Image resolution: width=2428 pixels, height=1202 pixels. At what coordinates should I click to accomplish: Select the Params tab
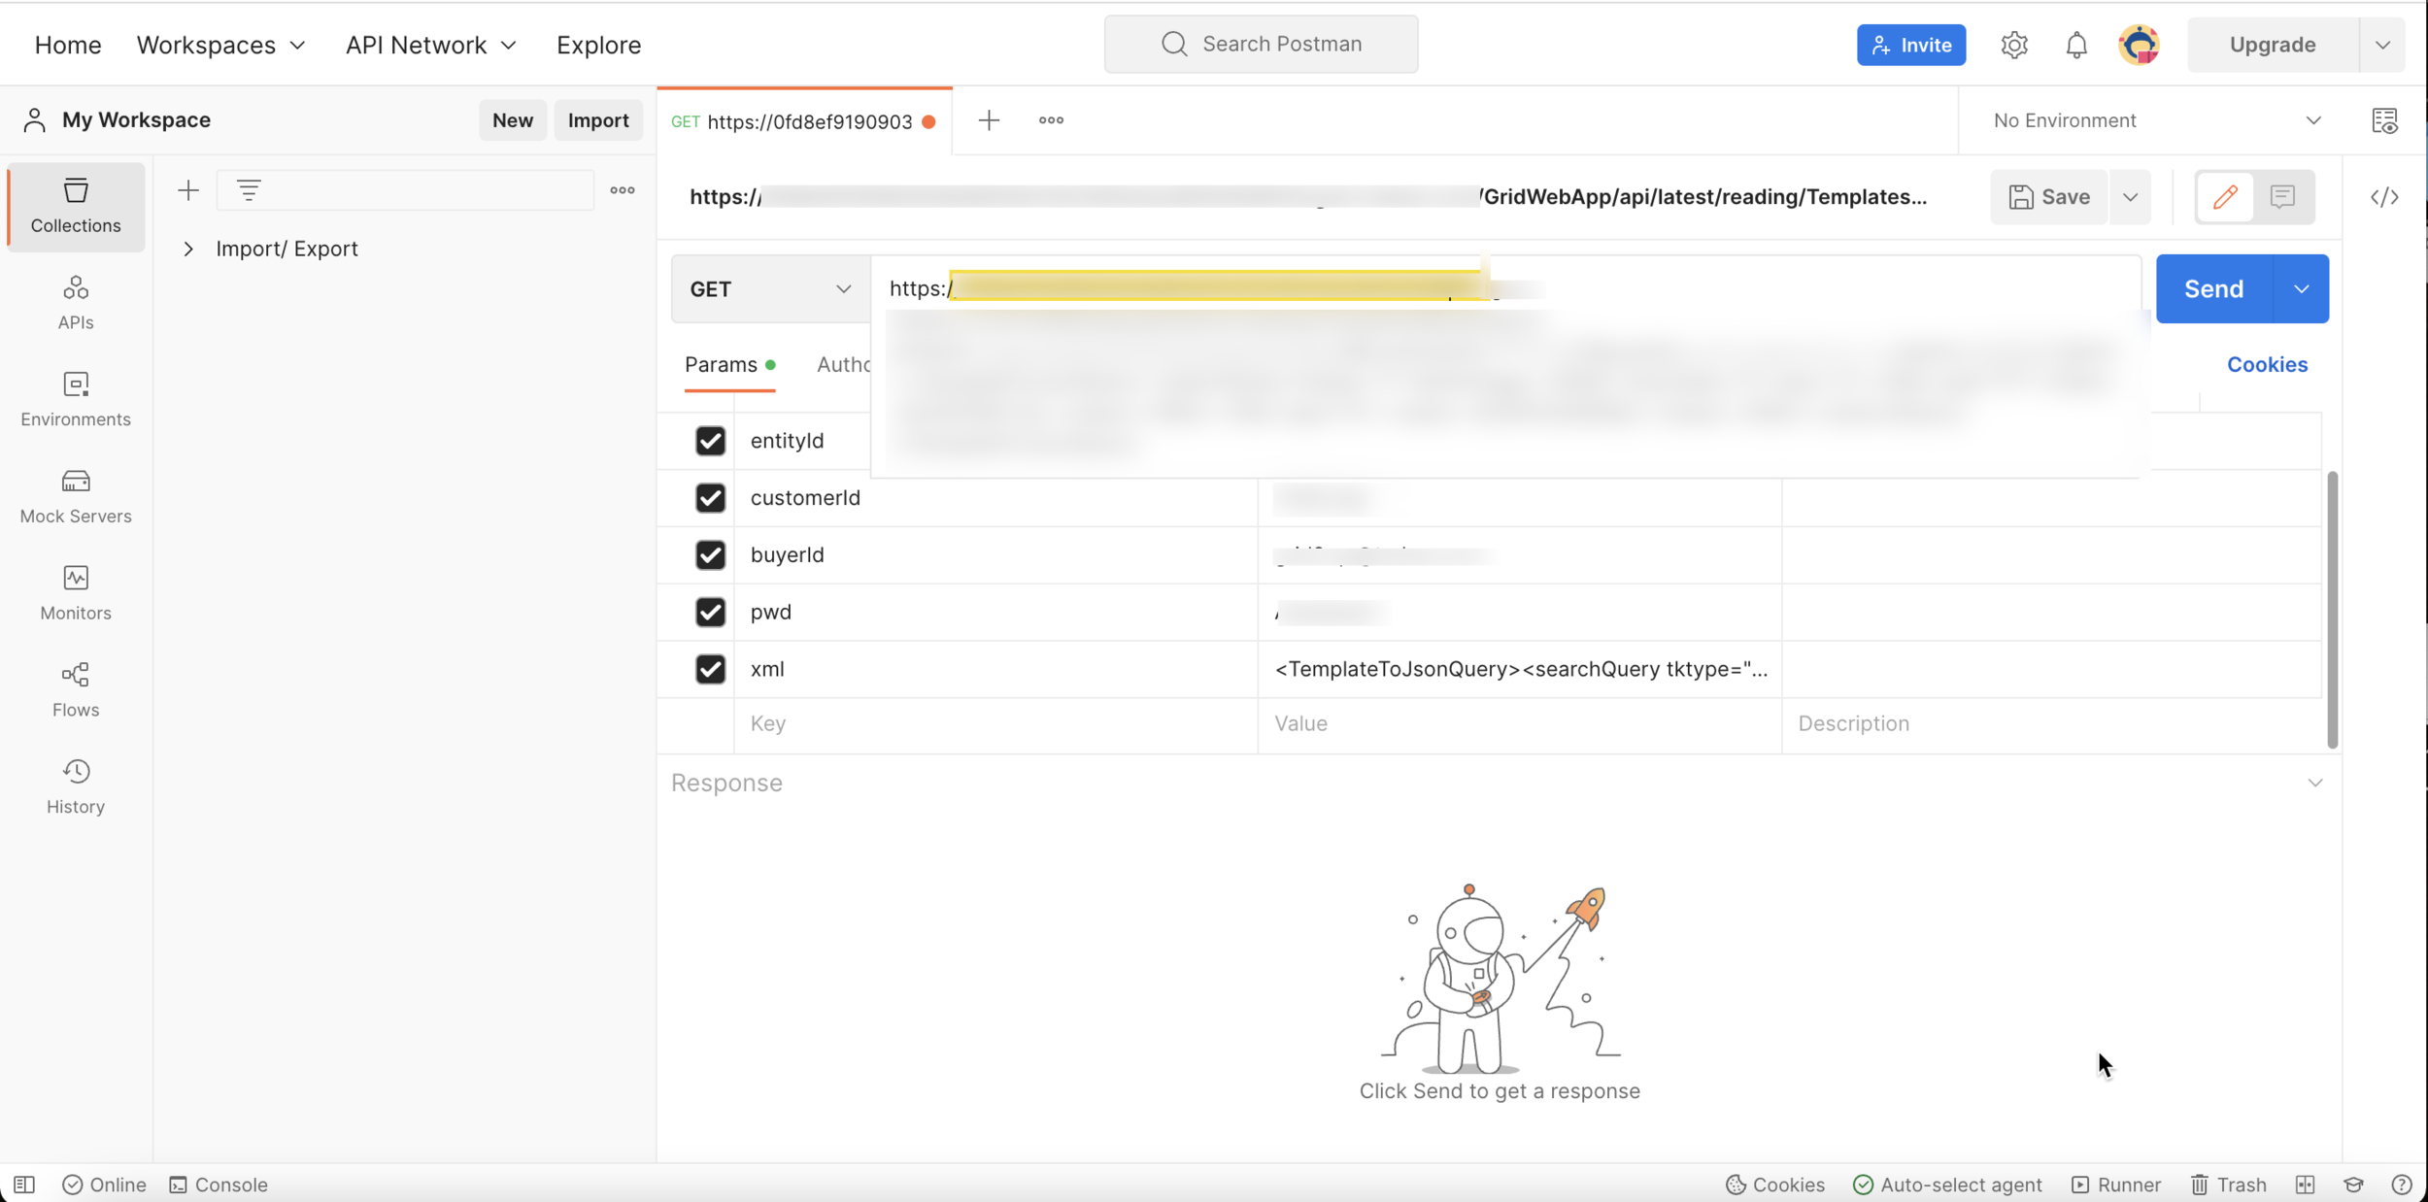coord(729,365)
